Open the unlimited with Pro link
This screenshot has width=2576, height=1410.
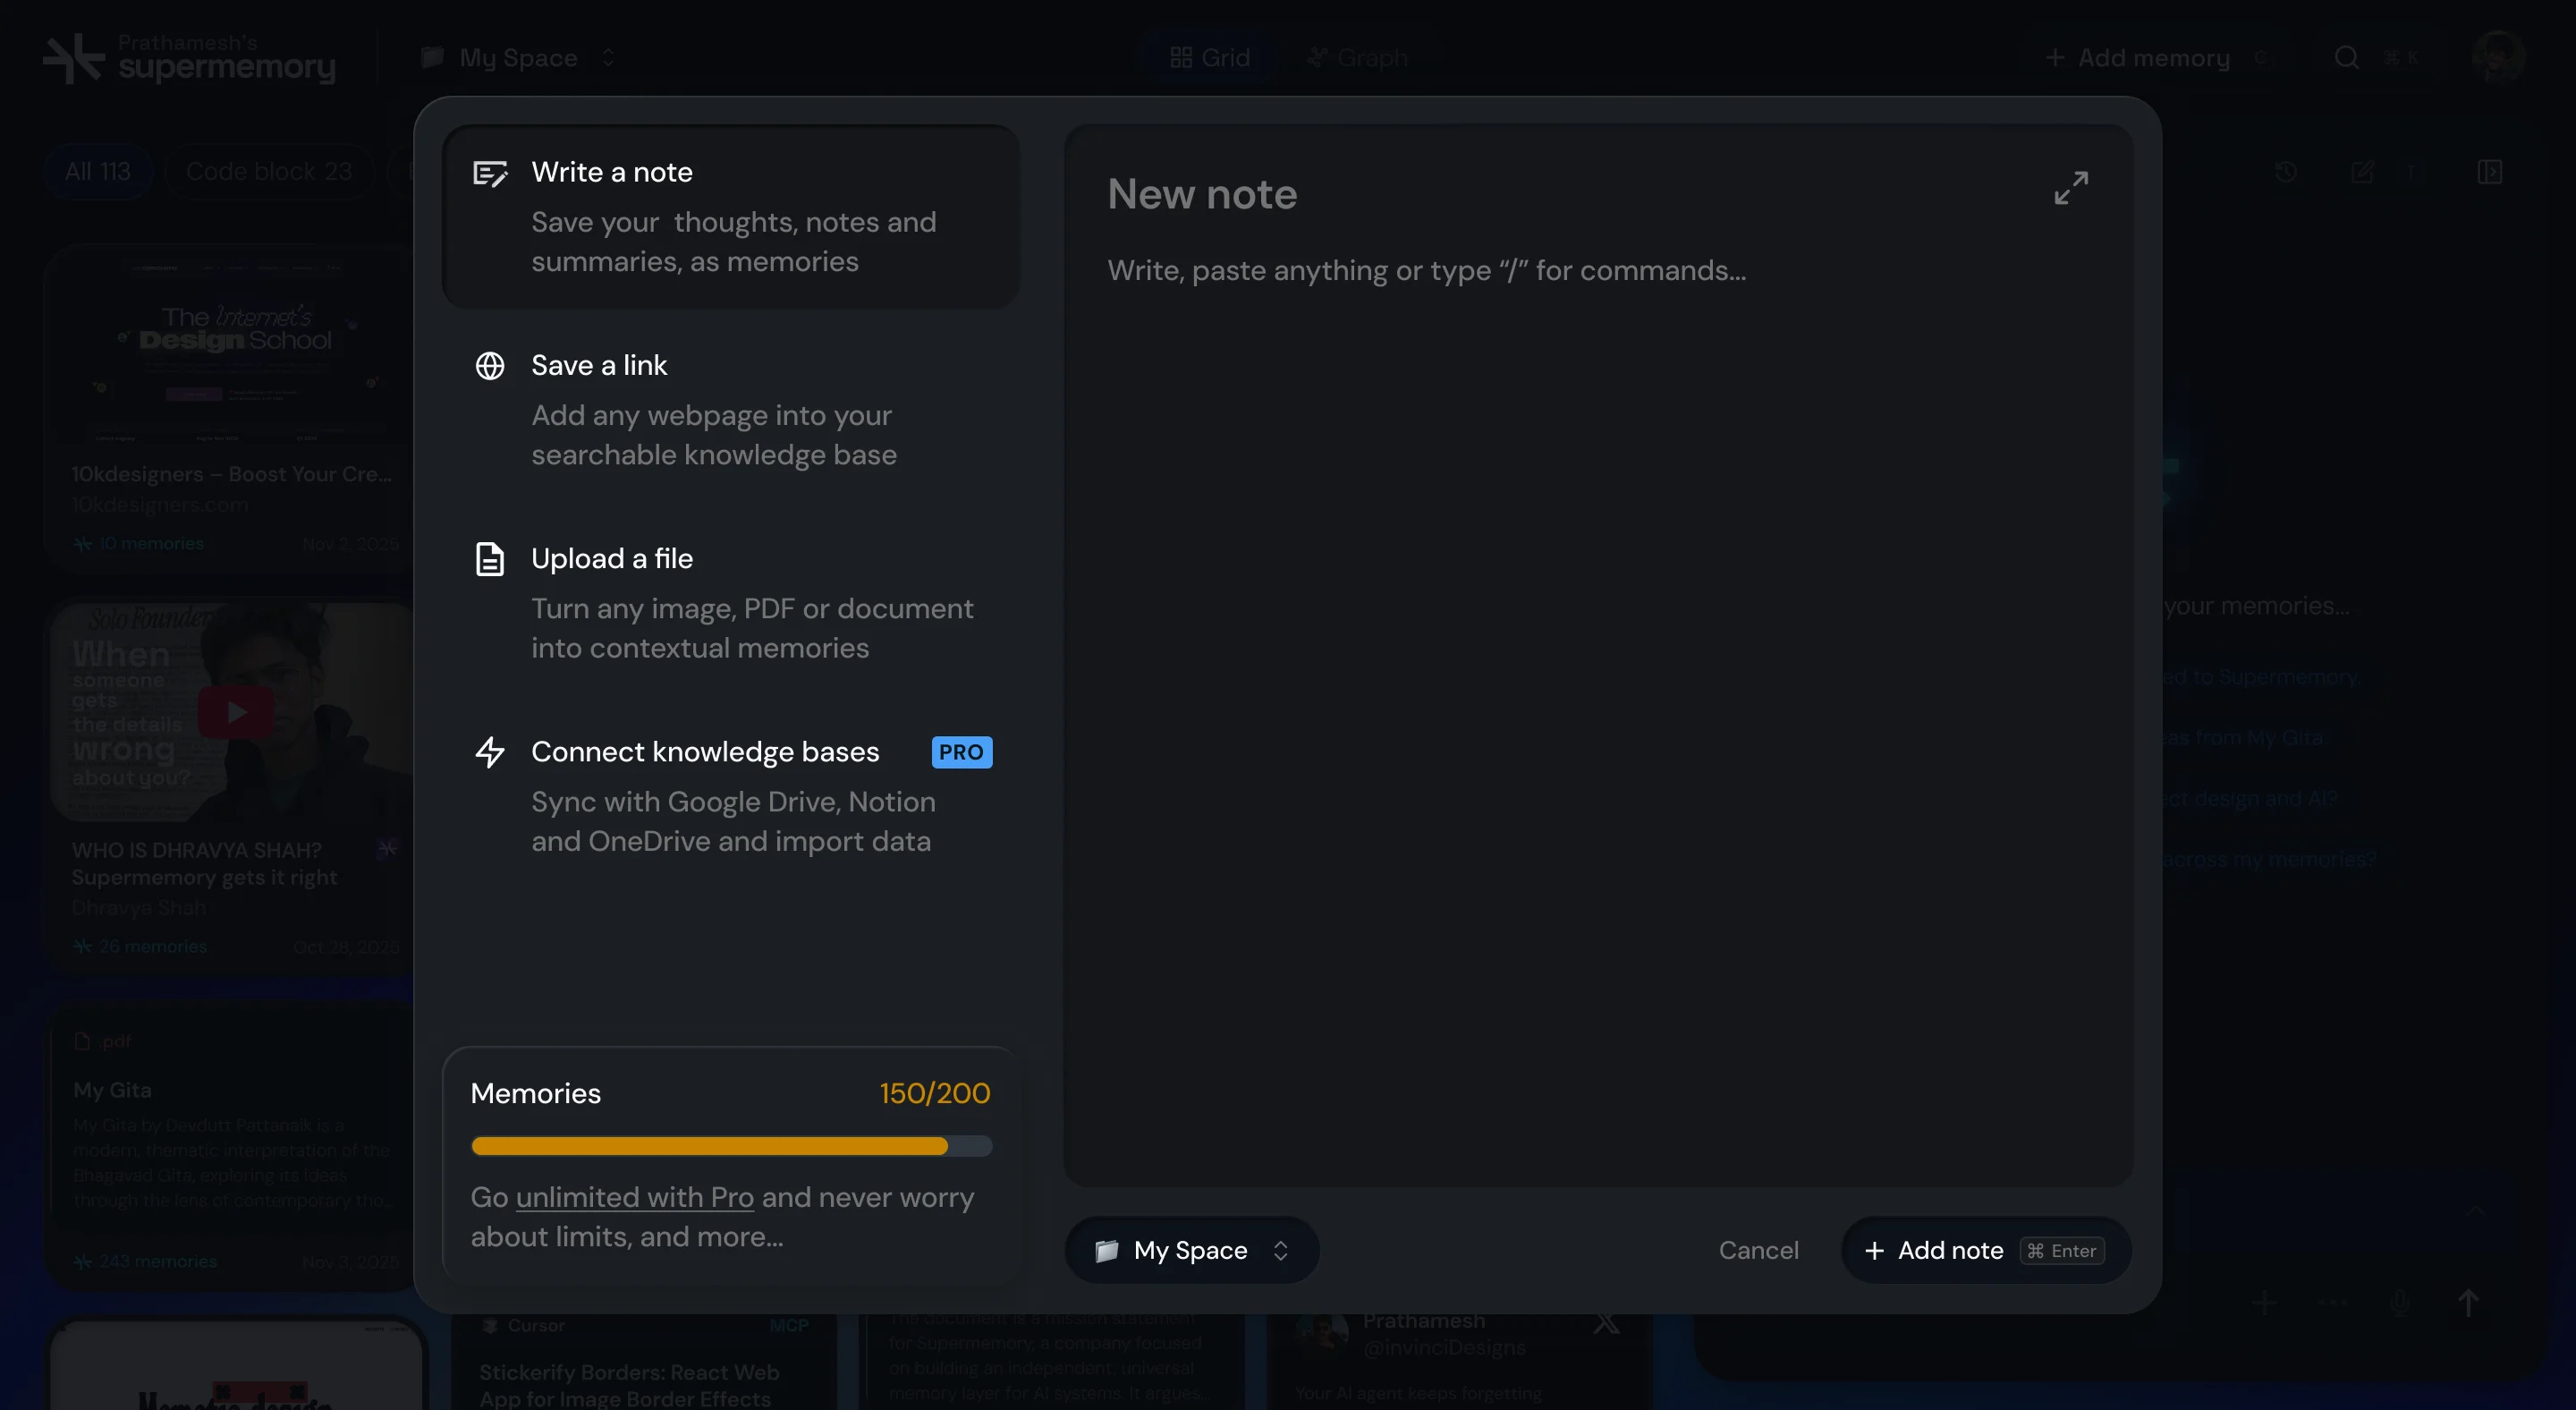point(636,1197)
